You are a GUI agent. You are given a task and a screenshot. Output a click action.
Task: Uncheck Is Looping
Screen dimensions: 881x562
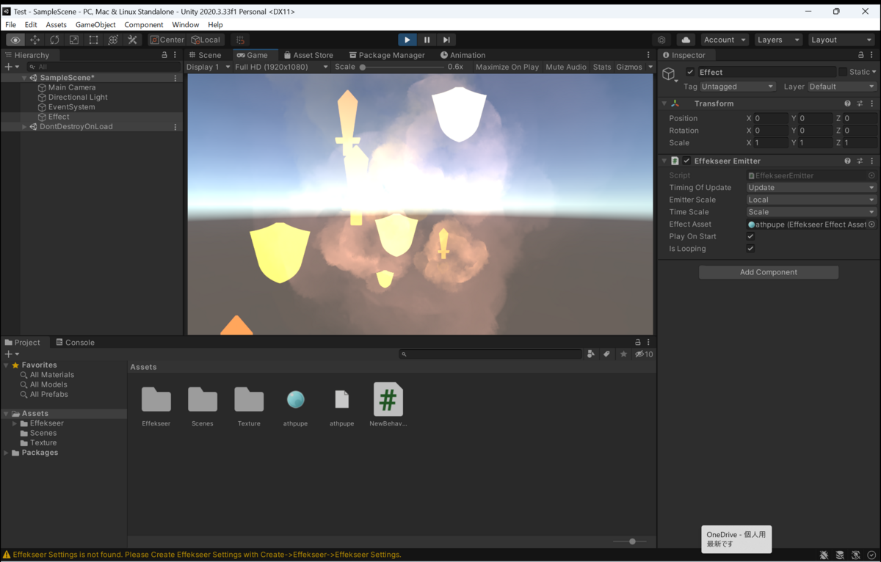click(x=750, y=249)
